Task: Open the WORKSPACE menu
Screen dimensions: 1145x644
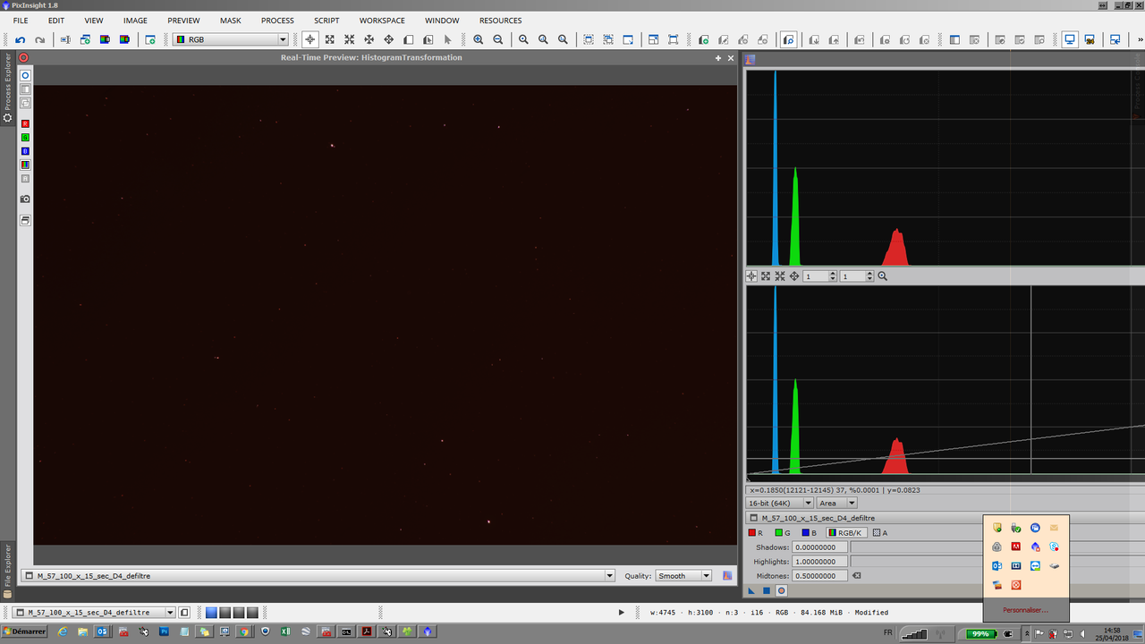Action: (382, 21)
